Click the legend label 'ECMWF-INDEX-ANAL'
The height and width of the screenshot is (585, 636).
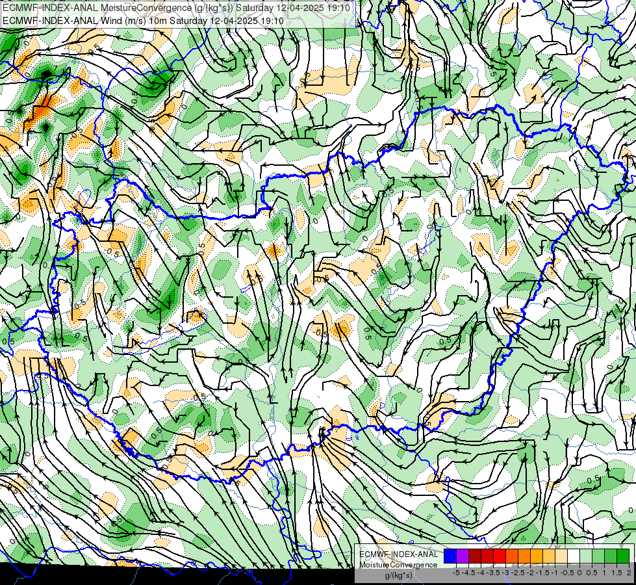pos(399,554)
